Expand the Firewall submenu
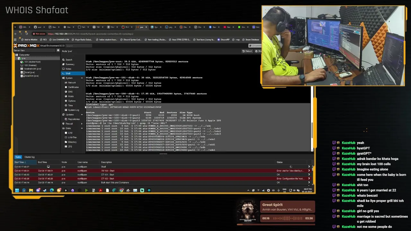The width and height of the screenshot is (411, 231). point(82,124)
